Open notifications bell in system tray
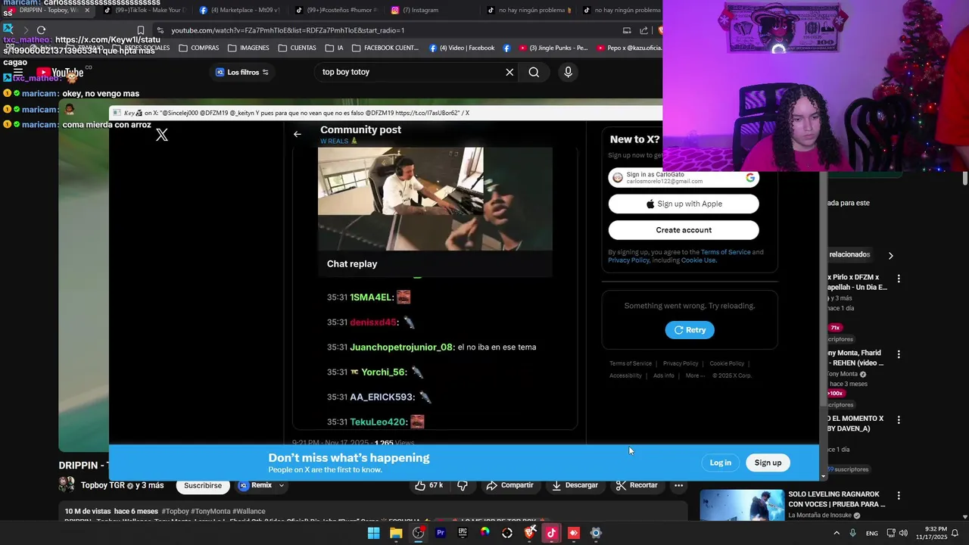This screenshot has height=545, width=969. click(x=955, y=533)
